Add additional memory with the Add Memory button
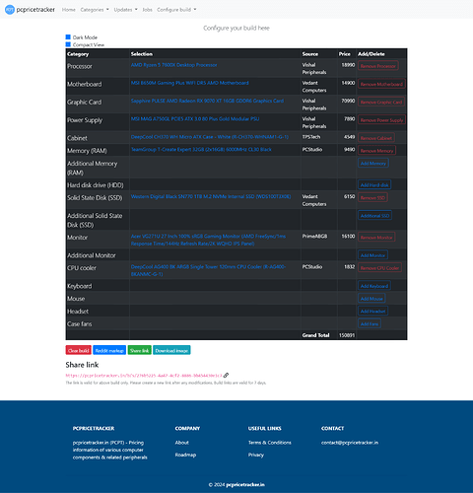Viewport: 473px width, 493px height. [373, 163]
